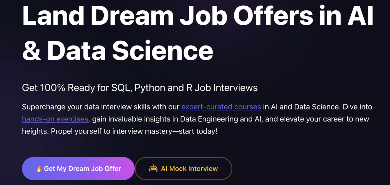
Task: Open hands-on exercises from the description text
Action: (x=55, y=119)
